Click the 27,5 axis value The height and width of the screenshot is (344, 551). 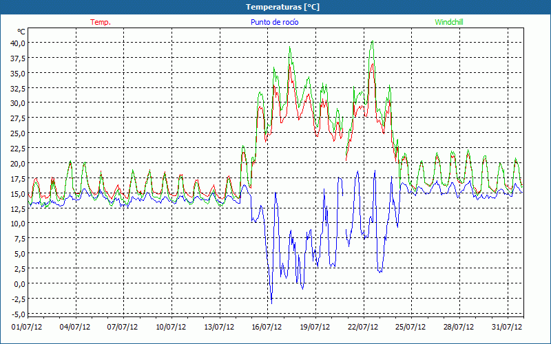click(x=19, y=118)
